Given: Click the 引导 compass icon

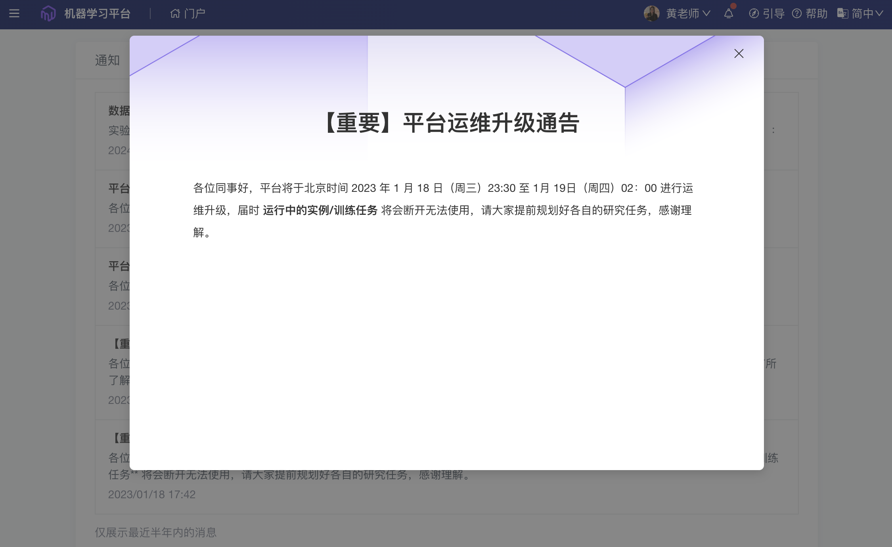Looking at the screenshot, I should pos(754,14).
